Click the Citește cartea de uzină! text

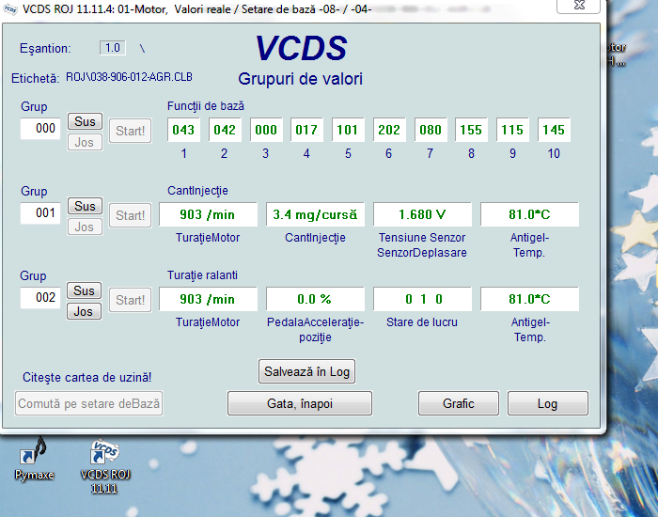coord(86,377)
